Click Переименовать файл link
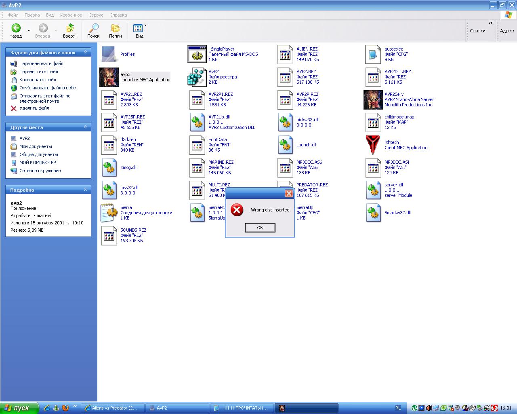Viewport: 517px width, 414px height. [x=41, y=63]
